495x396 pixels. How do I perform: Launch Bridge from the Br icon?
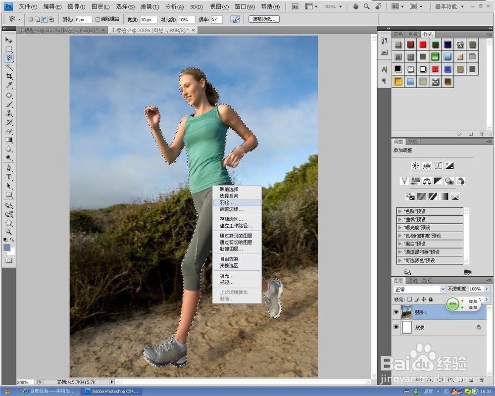click(295, 6)
